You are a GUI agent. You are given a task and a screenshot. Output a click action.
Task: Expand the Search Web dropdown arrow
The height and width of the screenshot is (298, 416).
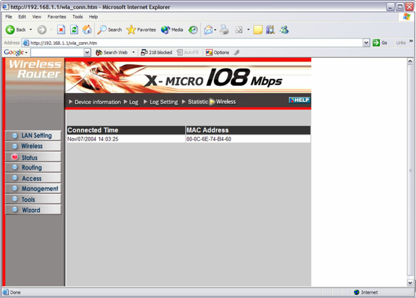click(x=133, y=53)
